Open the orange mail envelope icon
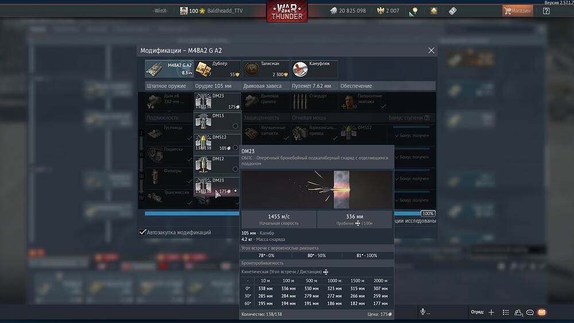Image resolution: width=574 pixels, height=323 pixels. pyautogui.click(x=542, y=312)
